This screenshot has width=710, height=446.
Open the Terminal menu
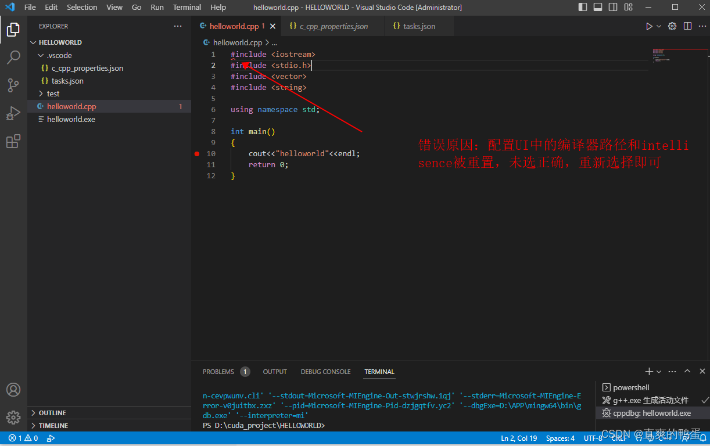point(187,8)
